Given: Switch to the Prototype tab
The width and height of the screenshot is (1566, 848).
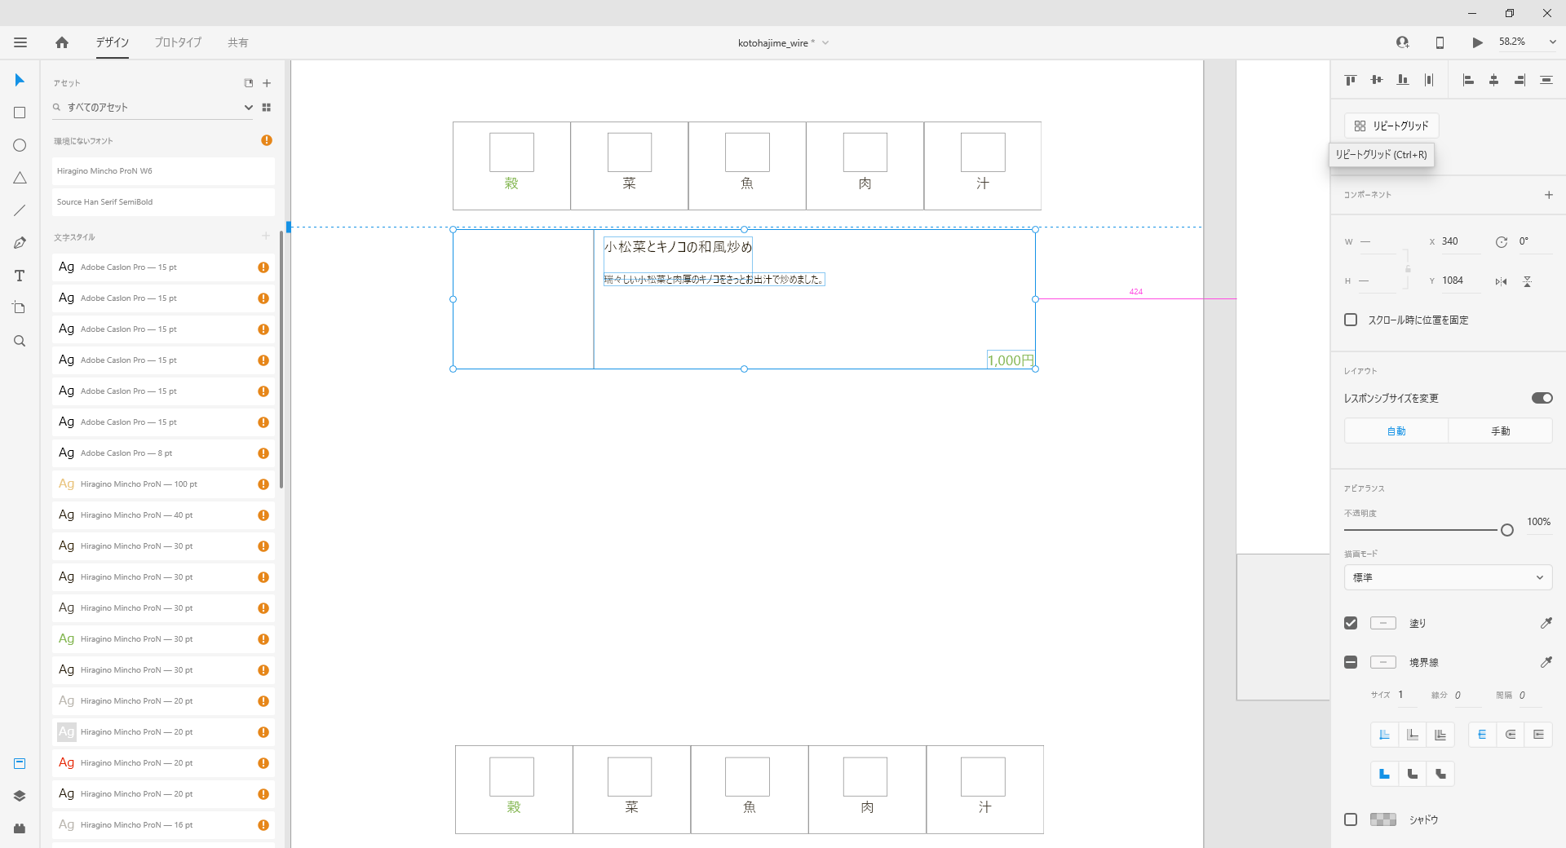Looking at the screenshot, I should 178,42.
